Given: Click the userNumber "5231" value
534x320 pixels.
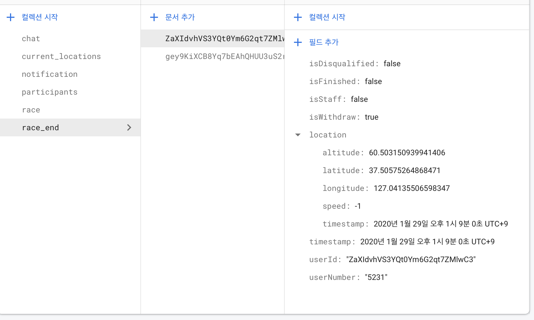Looking at the screenshot, I should point(376,277).
